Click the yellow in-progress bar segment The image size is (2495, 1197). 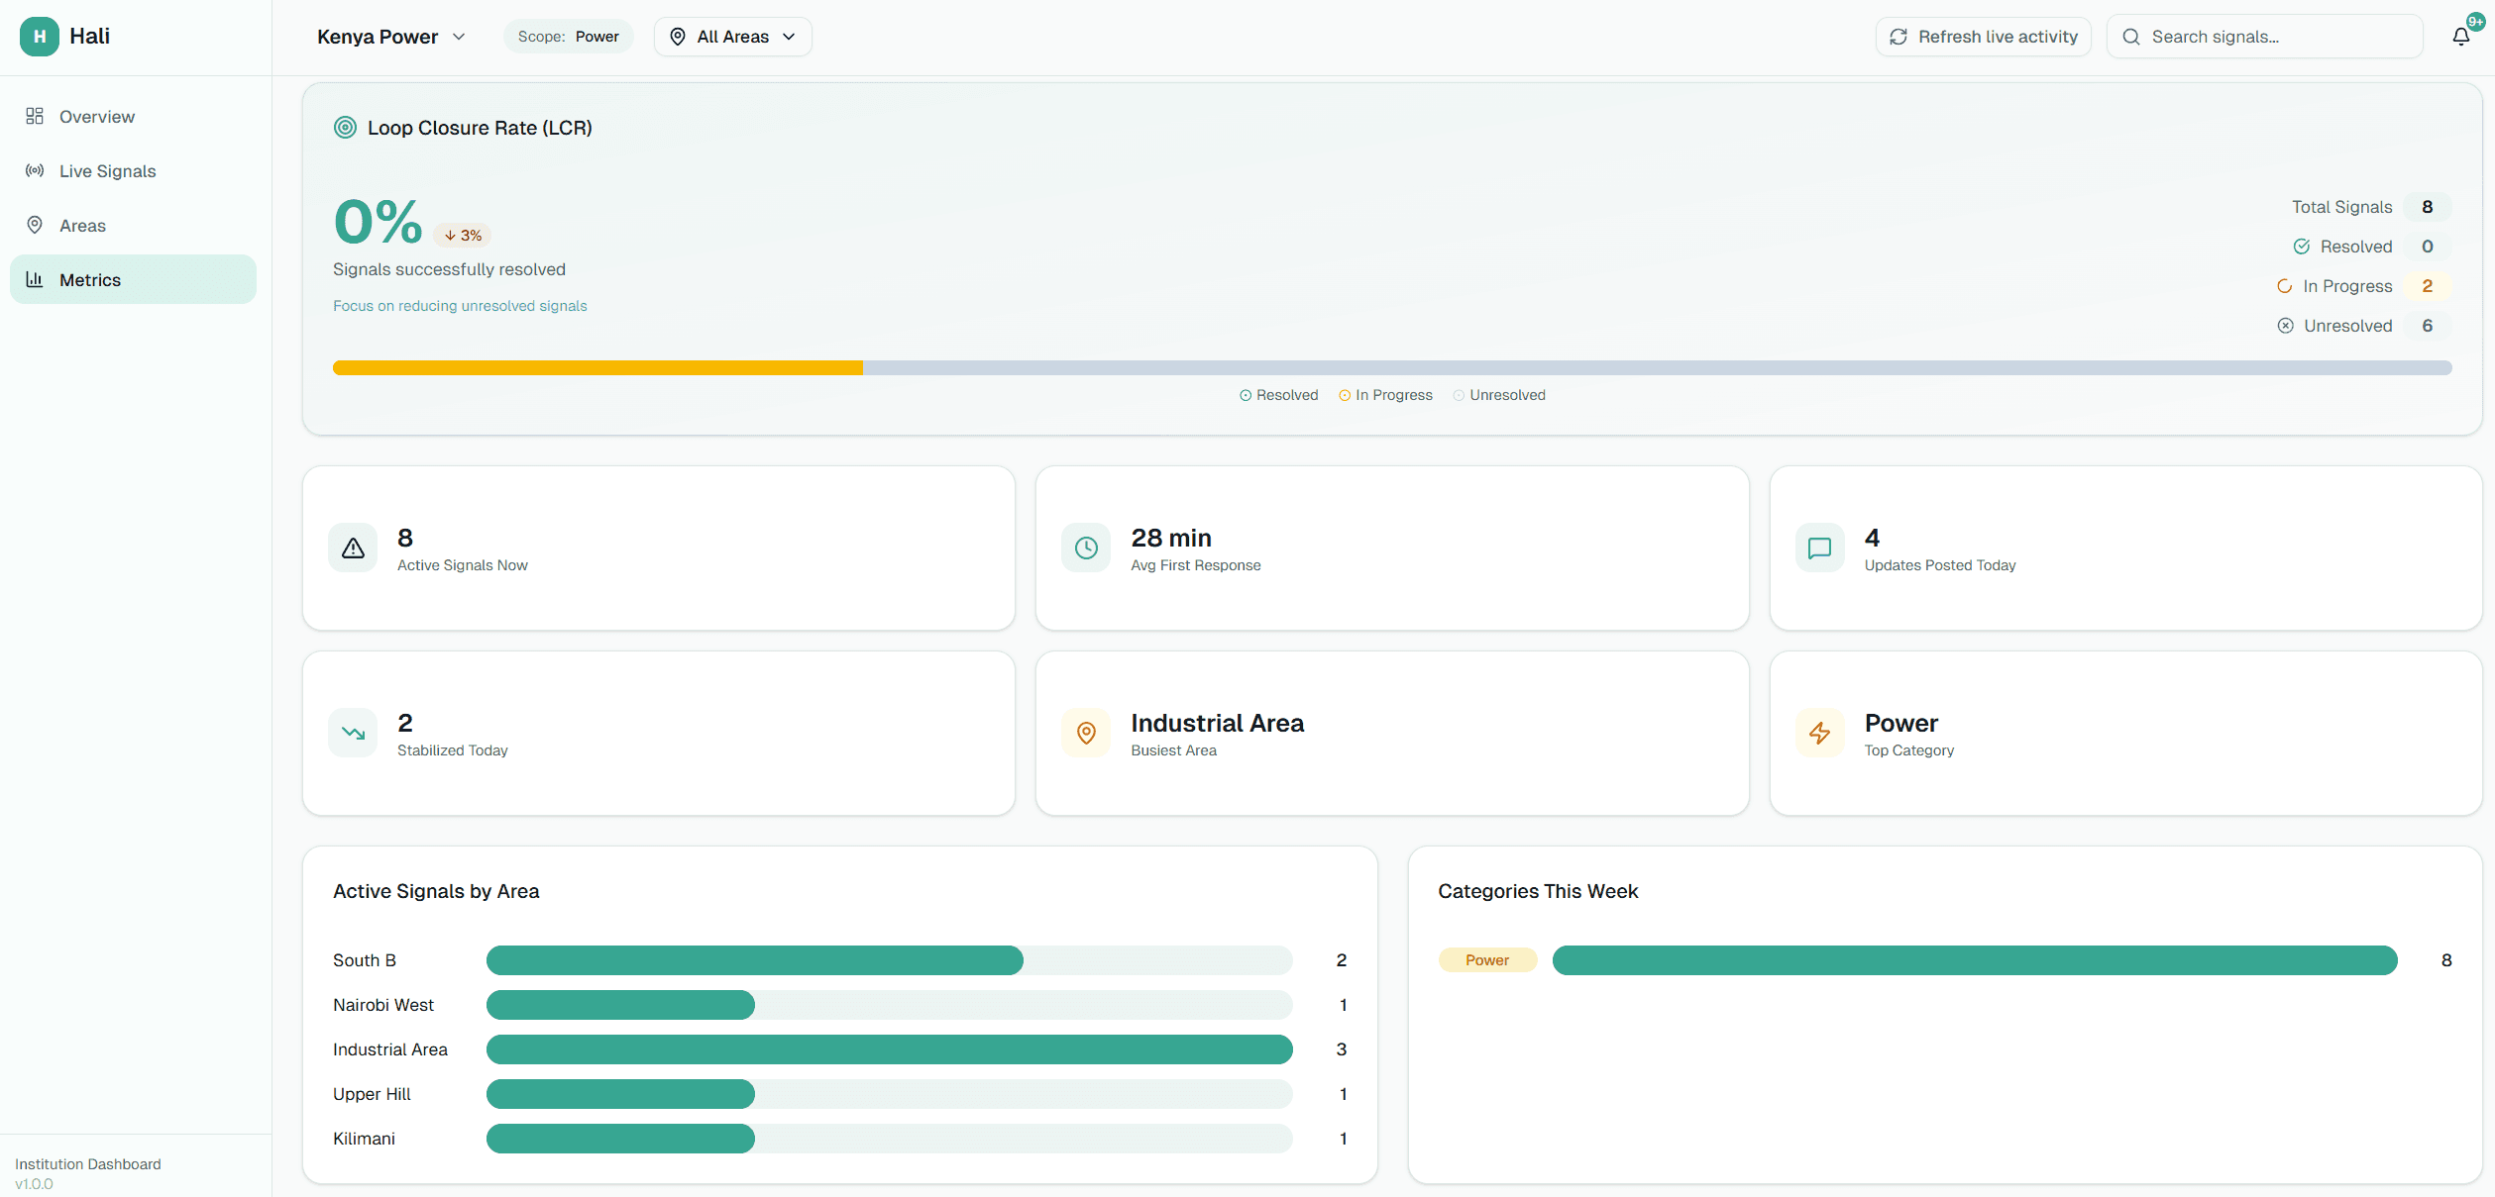tap(597, 368)
